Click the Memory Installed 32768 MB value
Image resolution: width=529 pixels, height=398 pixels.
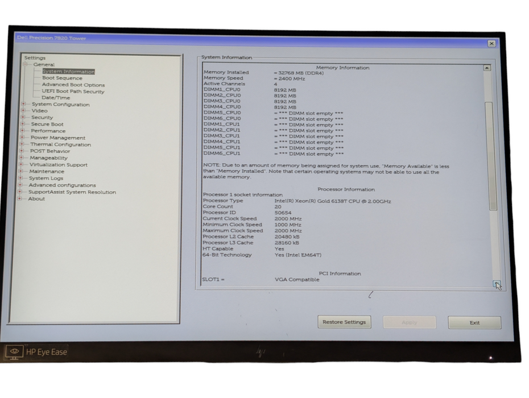pos(299,73)
